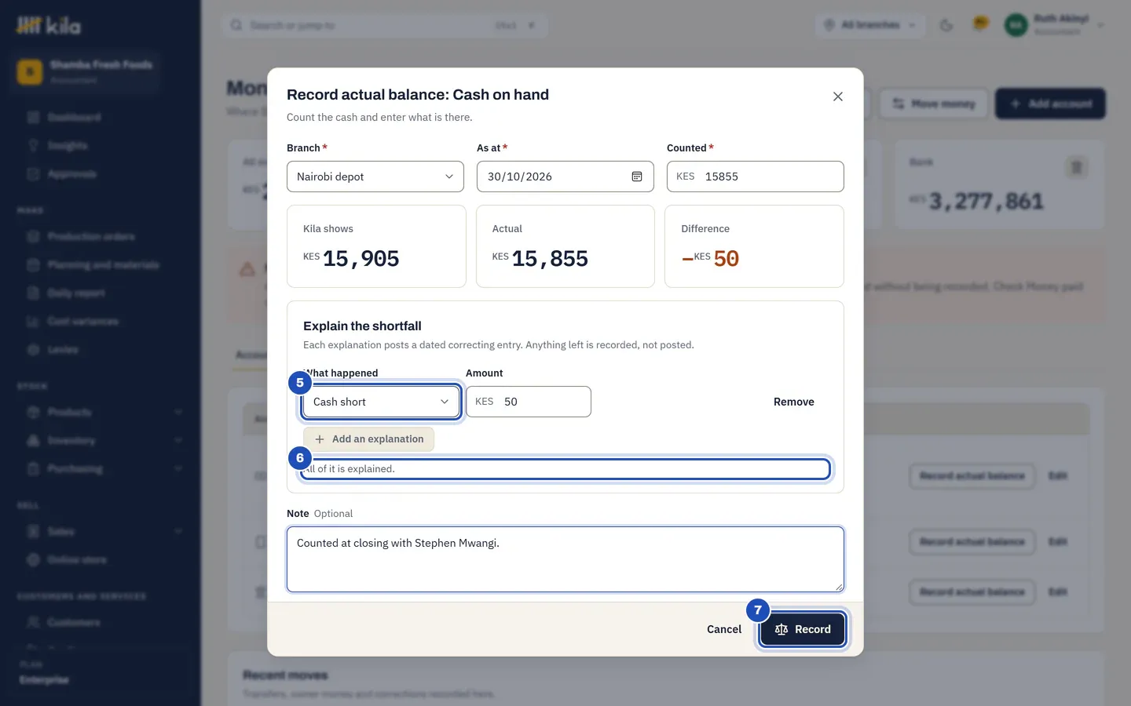Click the Move money button behind dialog
The width and height of the screenshot is (1131, 706).
coord(933,104)
